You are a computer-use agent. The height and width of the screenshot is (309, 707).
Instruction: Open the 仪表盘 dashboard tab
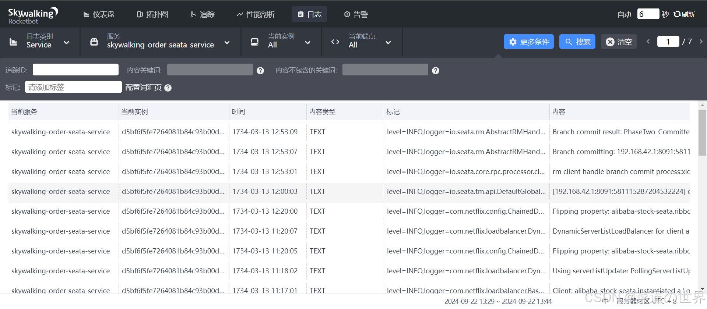click(x=99, y=14)
